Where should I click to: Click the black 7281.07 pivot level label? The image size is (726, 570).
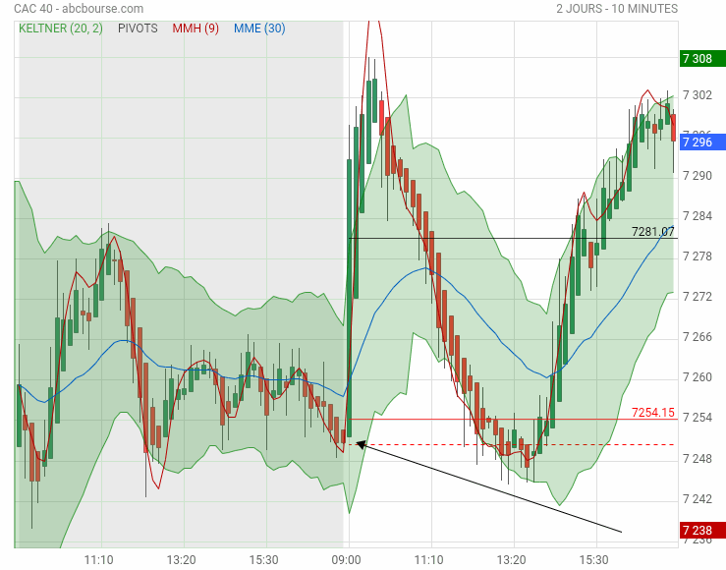coord(653,232)
